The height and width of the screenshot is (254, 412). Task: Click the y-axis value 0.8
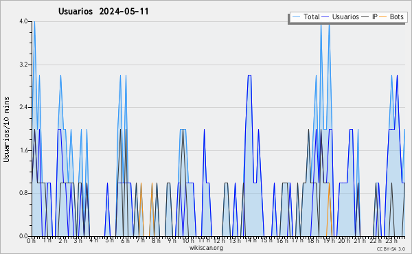pos(23,193)
